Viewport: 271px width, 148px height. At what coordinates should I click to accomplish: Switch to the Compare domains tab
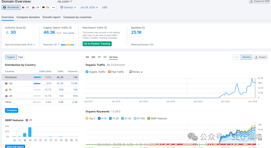pos(28,17)
